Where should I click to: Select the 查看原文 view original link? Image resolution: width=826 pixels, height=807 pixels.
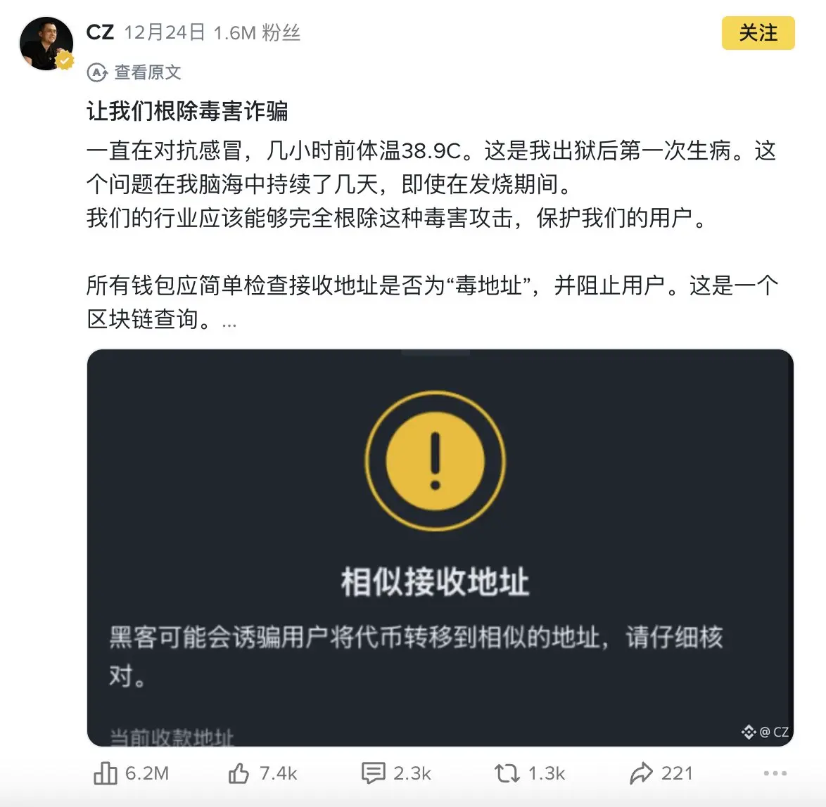click(x=148, y=72)
